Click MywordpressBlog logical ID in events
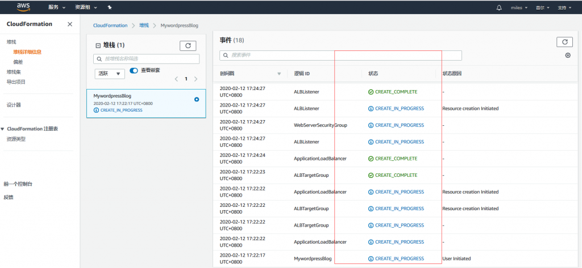Viewport: 582px width, 268px height. coord(313,258)
